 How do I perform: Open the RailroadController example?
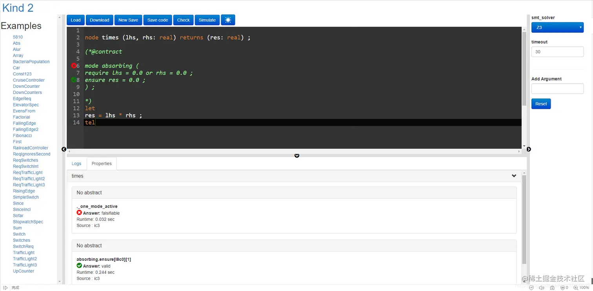click(x=31, y=148)
